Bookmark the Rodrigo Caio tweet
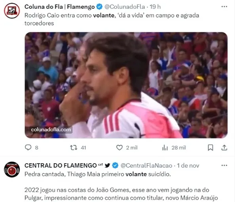The width and height of the screenshot is (235, 202). point(210,147)
